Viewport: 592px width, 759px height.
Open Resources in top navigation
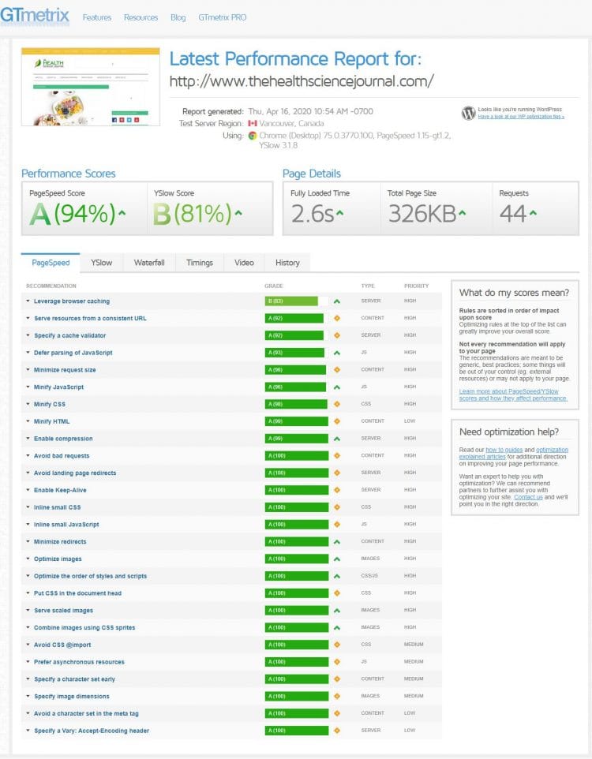click(141, 17)
